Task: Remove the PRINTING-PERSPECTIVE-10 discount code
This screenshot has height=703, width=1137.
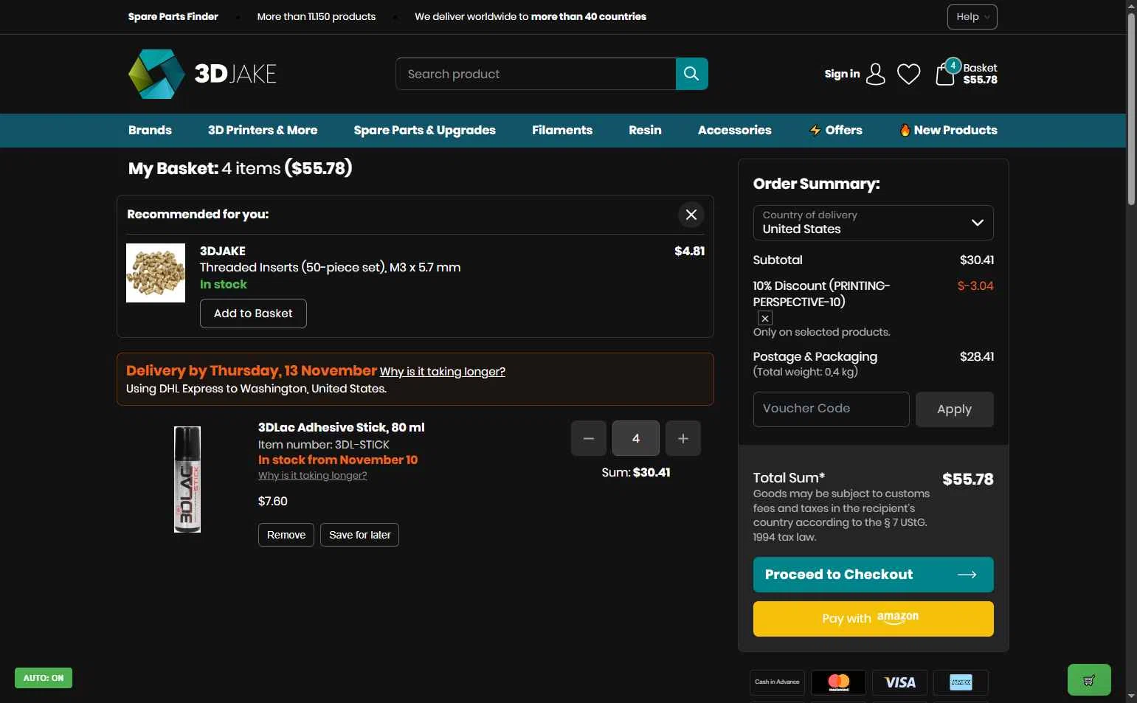Action: point(765,318)
